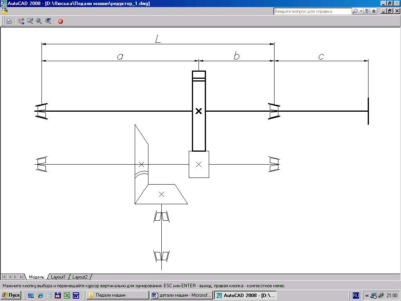Open Педали машин folder taskbar button
The width and height of the screenshot is (401, 301).
[x=117, y=295]
